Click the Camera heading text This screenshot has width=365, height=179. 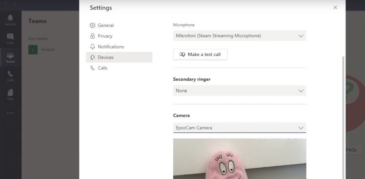click(x=181, y=115)
